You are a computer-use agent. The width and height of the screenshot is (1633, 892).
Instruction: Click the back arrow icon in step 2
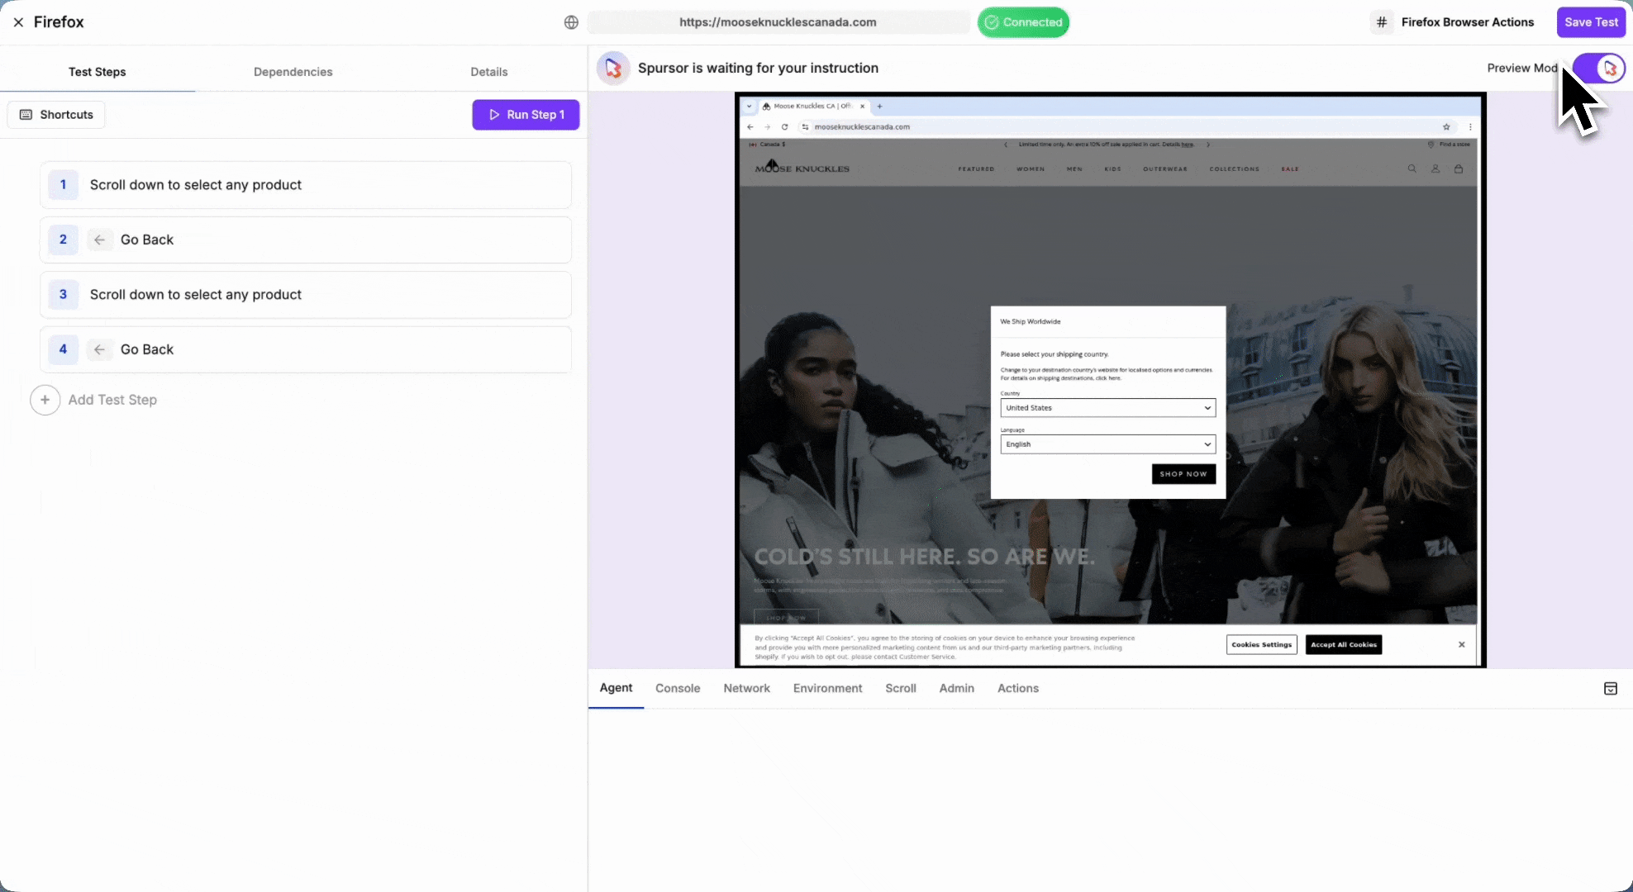coord(99,240)
